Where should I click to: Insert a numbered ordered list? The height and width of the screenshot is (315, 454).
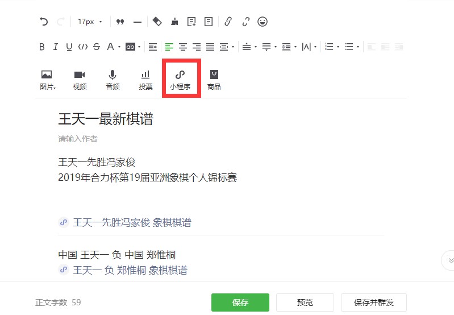pos(329,47)
